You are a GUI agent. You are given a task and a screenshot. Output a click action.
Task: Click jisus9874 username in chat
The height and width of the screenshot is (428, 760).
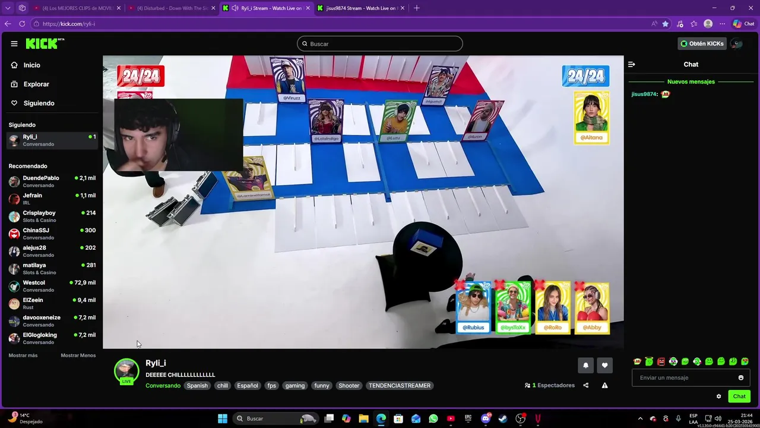[x=644, y=94]
